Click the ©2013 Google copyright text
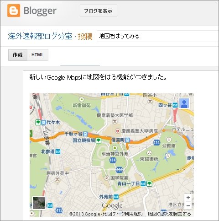The width and height of the screenshot is (219, 221). (x=85, y=214)
